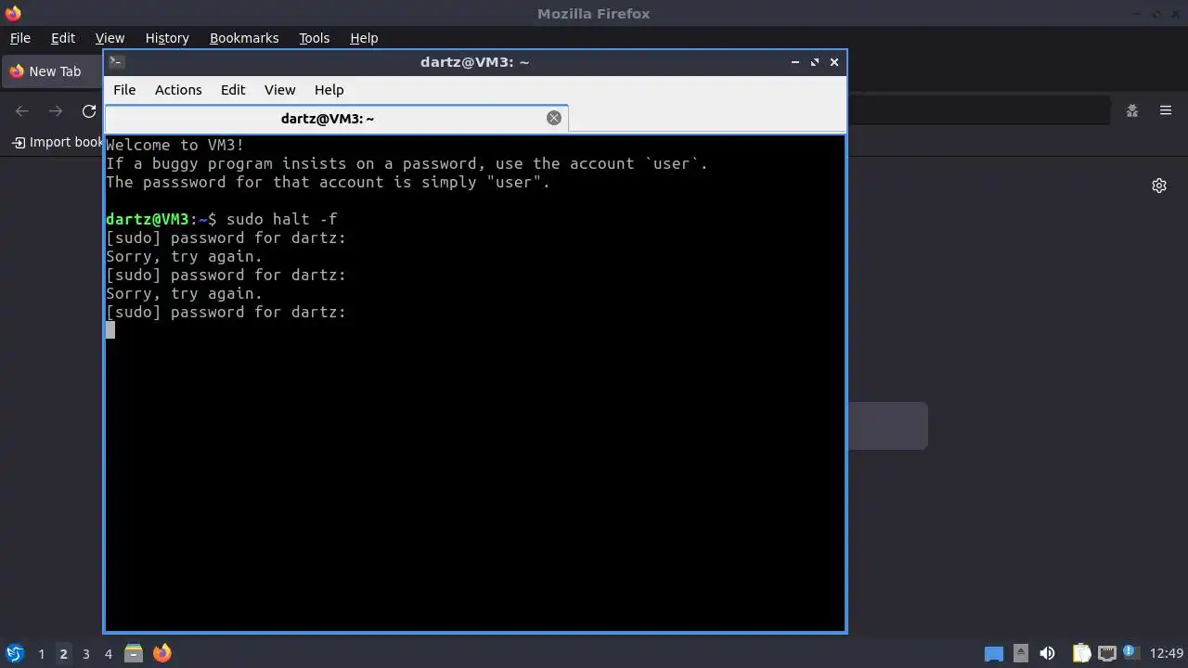Open the Firefox hamburger application menu
1188x668 pixels.
click(1166, 110)
